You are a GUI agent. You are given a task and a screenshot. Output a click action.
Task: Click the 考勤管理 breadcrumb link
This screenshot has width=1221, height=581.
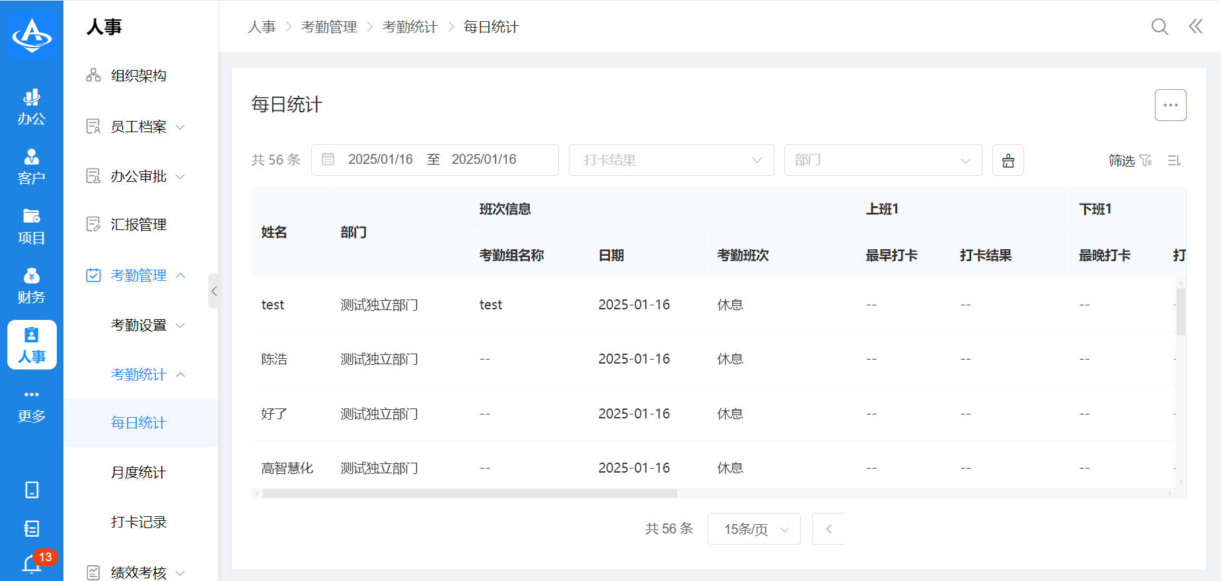(328, 27)
